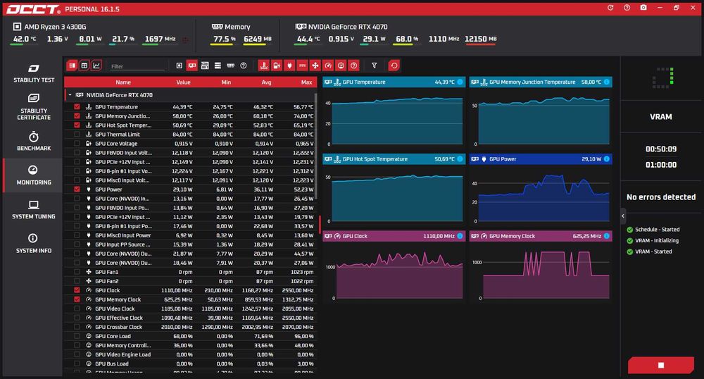The image size is (704, 379).
Task: Reset min/max values with the refresh icon
Action: (394, 66)
